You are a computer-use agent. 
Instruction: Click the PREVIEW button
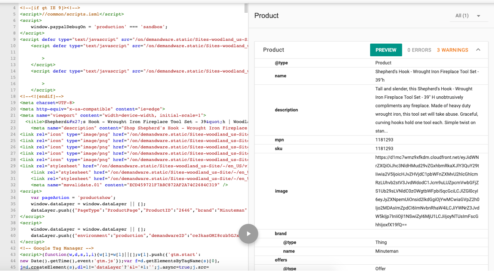coord(386,50)
